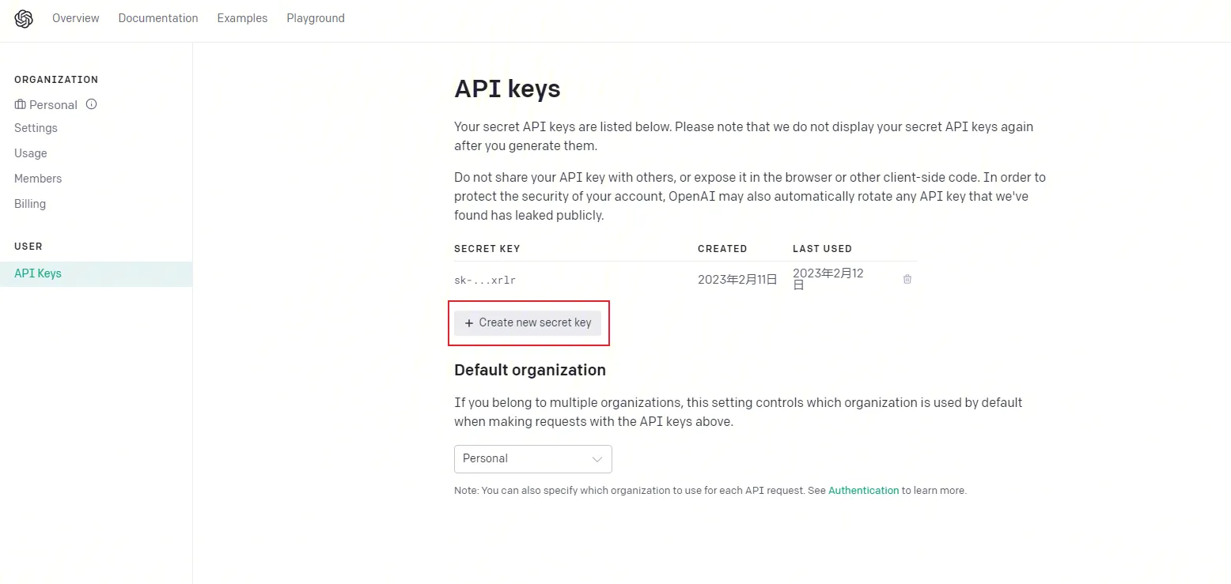
Task: Open organization Settings in the sidebar
Action: coord(36,128)
